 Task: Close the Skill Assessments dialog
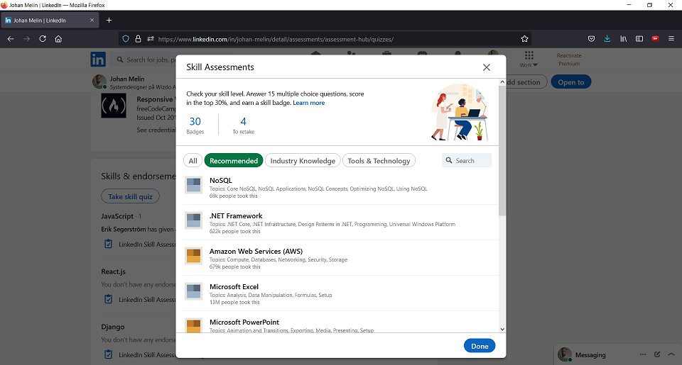[x=487, y=67]
